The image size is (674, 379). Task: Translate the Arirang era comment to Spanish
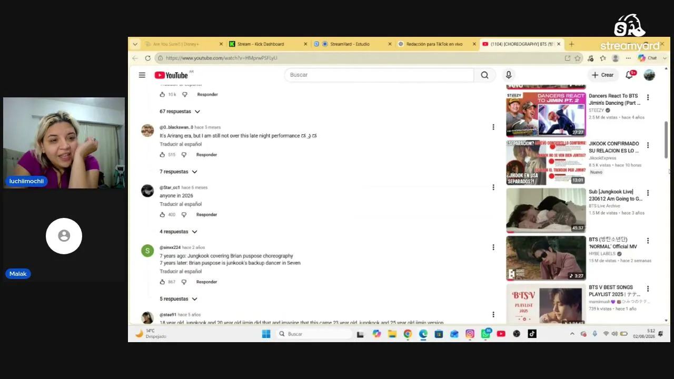(x=181, y=144)
